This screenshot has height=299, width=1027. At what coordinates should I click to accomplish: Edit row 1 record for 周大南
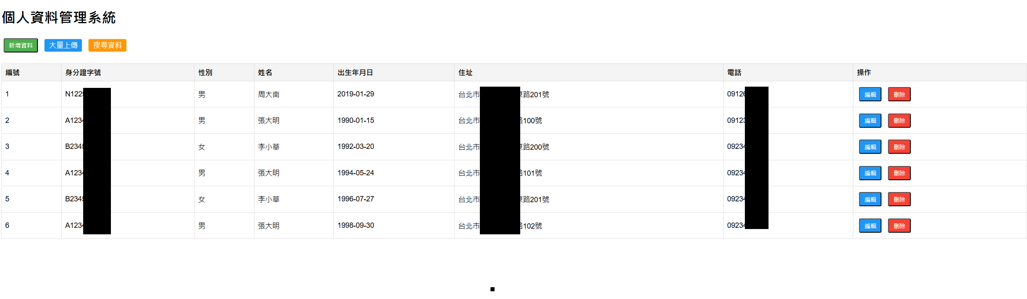tap(870, 94)
